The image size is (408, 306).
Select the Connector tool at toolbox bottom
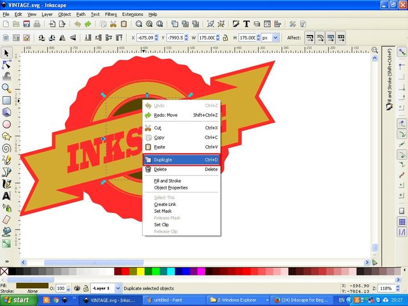[6, 244]
